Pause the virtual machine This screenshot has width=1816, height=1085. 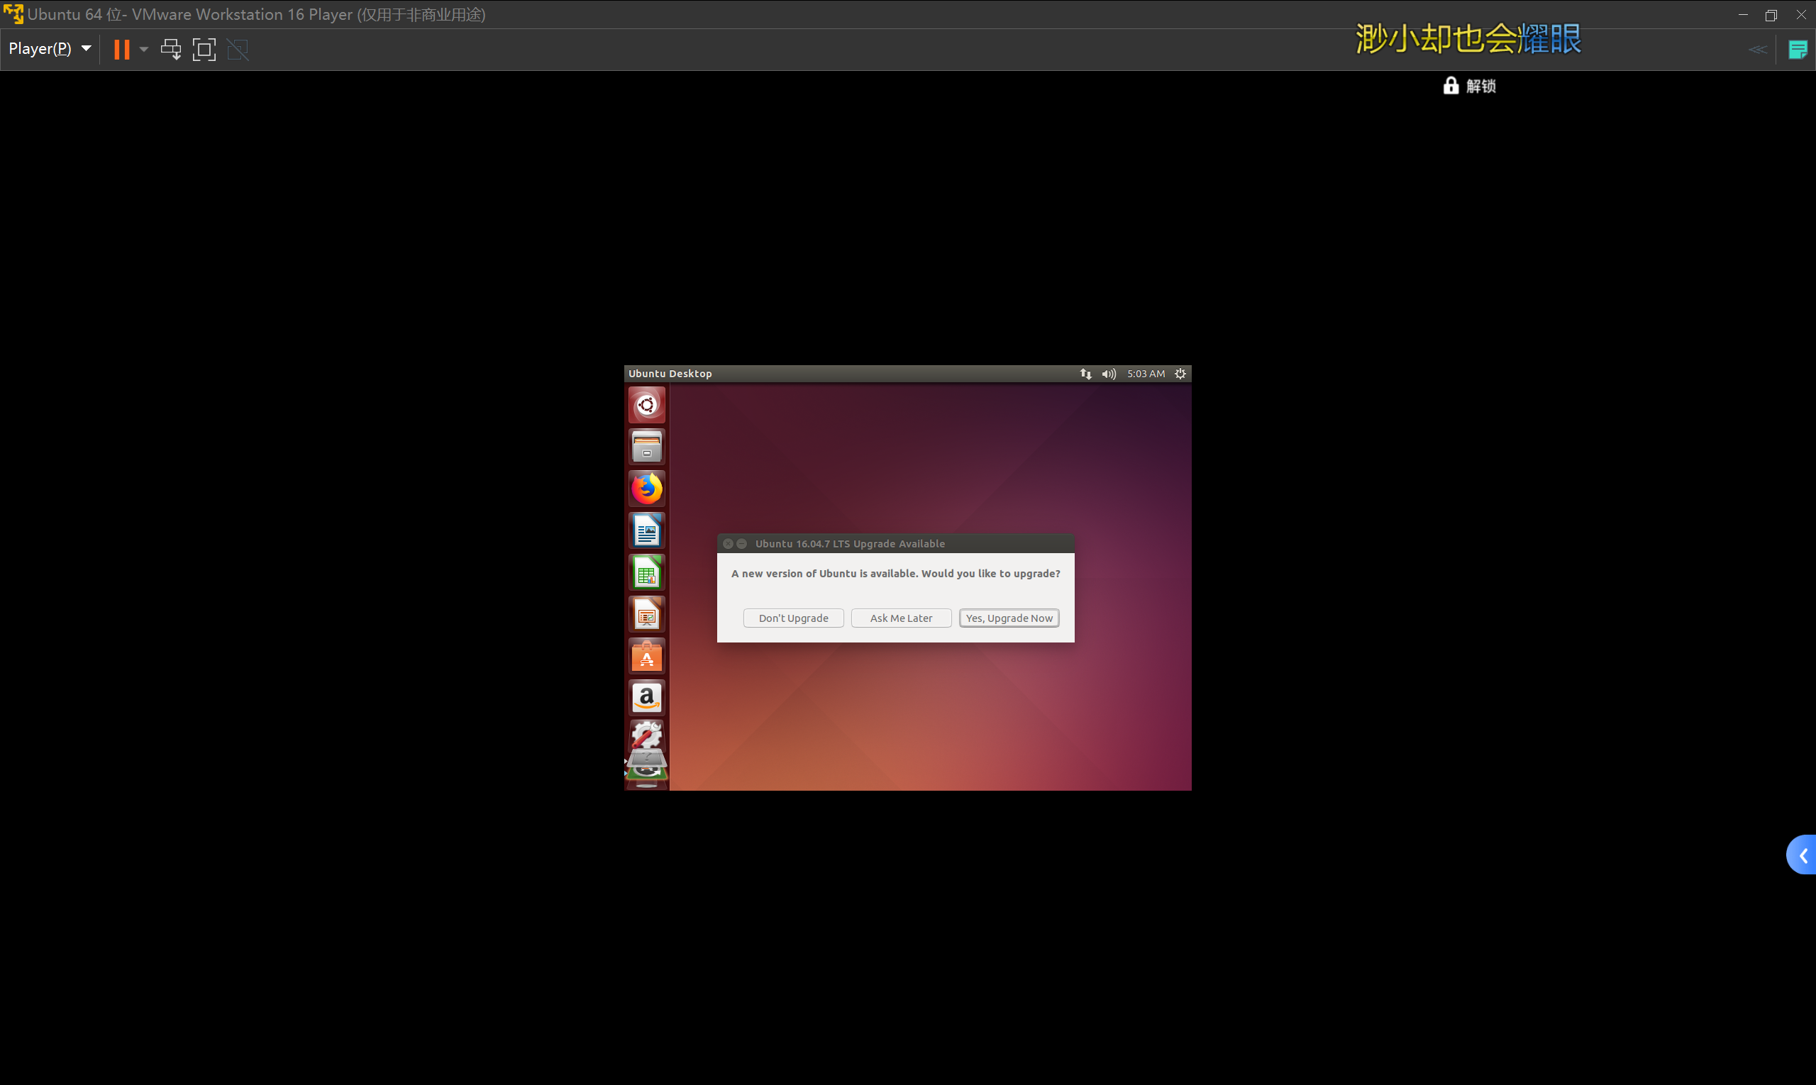121,49
